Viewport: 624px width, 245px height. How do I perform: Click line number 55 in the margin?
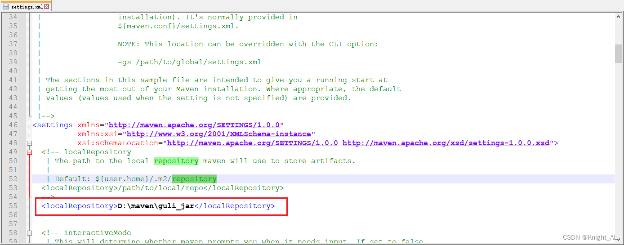pos(13,206)
